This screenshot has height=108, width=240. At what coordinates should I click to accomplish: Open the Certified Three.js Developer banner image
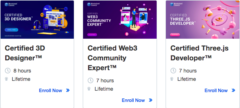coord(203,20)
